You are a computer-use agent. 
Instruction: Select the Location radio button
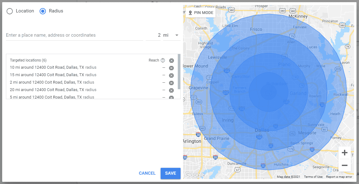tap(10, 11)
